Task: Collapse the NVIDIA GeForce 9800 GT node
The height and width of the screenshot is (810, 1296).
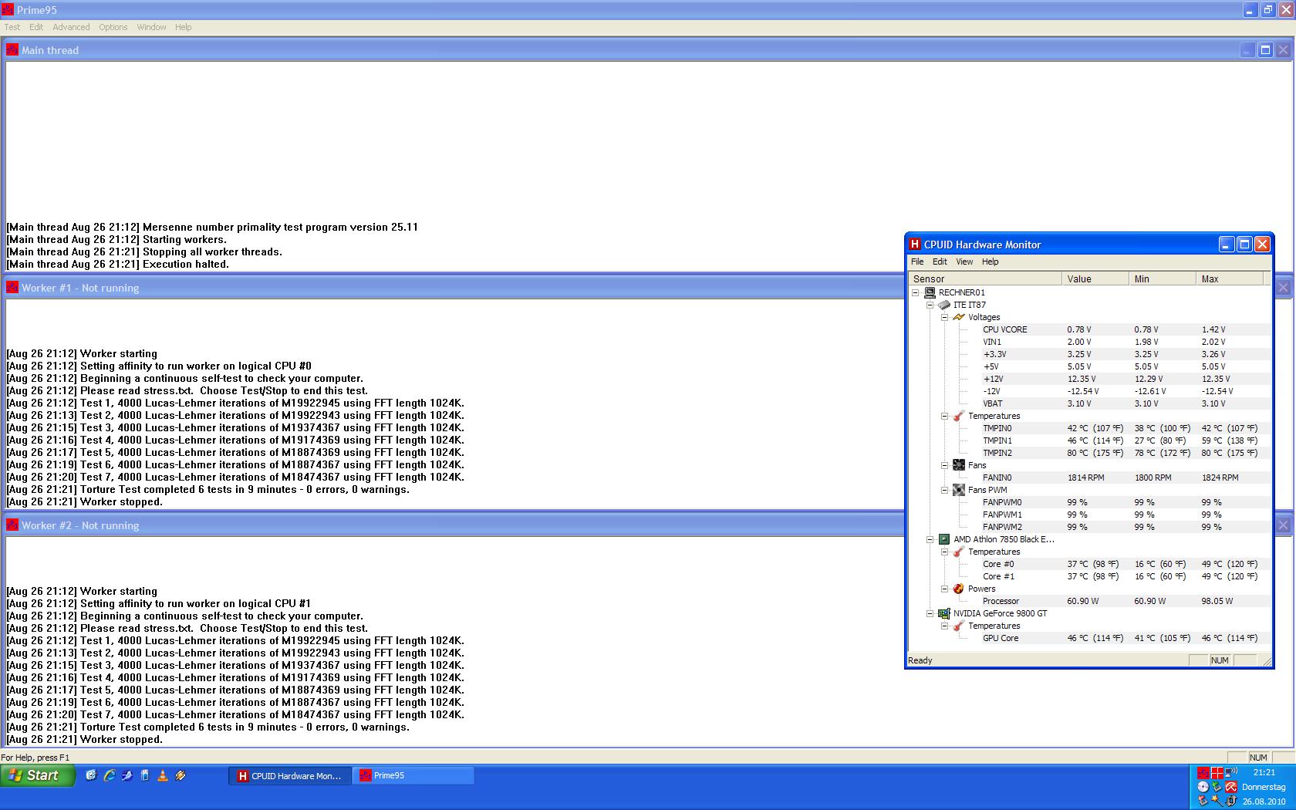Action: [x=930, y=613]
